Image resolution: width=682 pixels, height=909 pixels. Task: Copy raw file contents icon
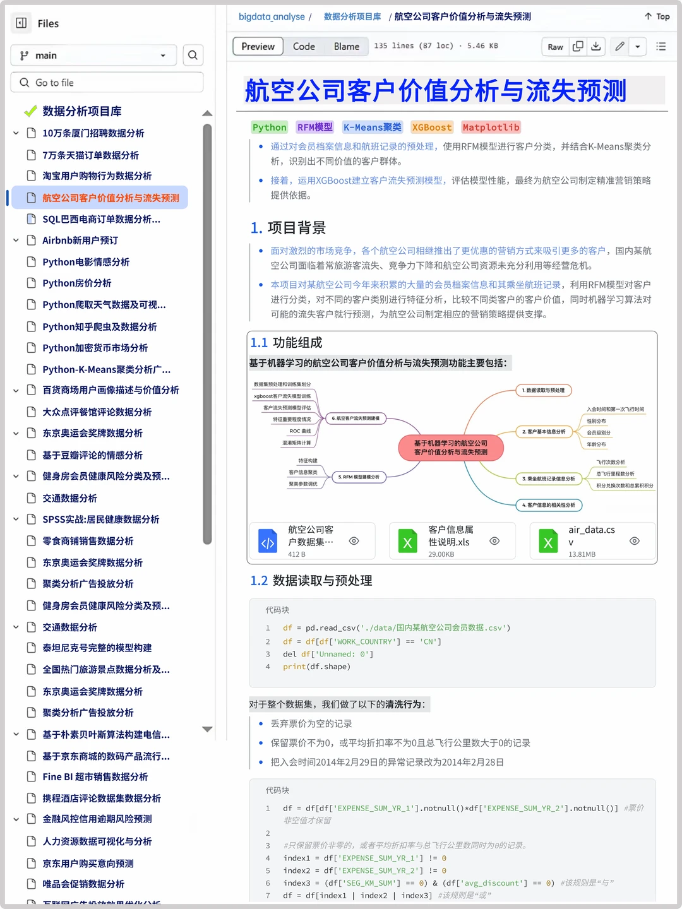(578, 47)
